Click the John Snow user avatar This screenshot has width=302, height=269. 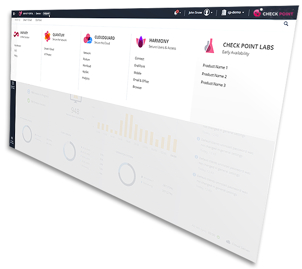pos(207,12)
